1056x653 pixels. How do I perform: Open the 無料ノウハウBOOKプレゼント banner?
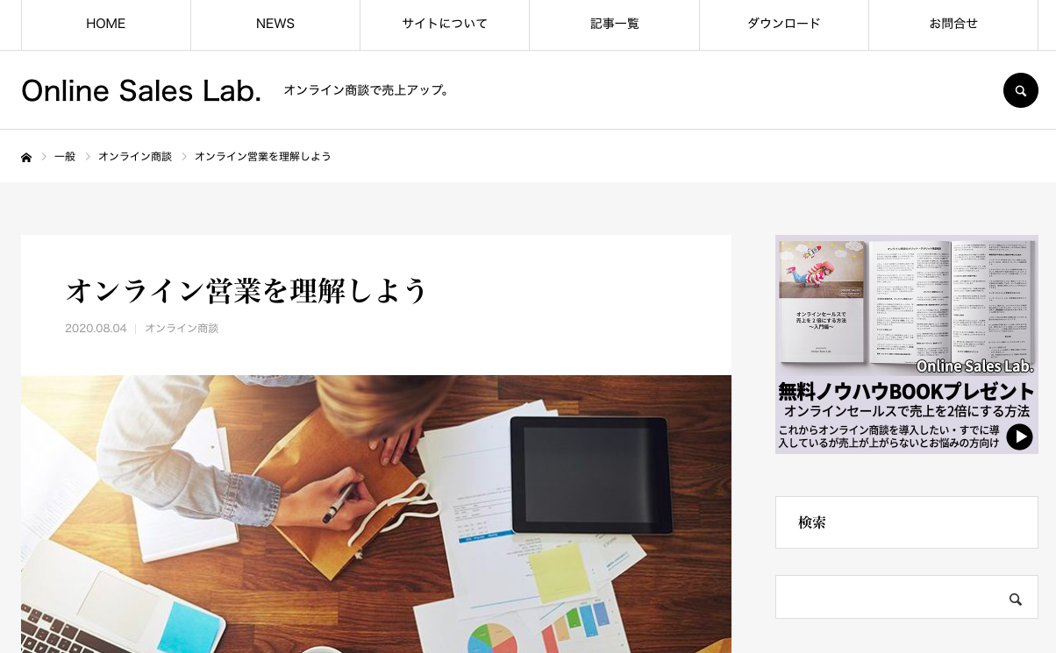click(x=907, y=344)
